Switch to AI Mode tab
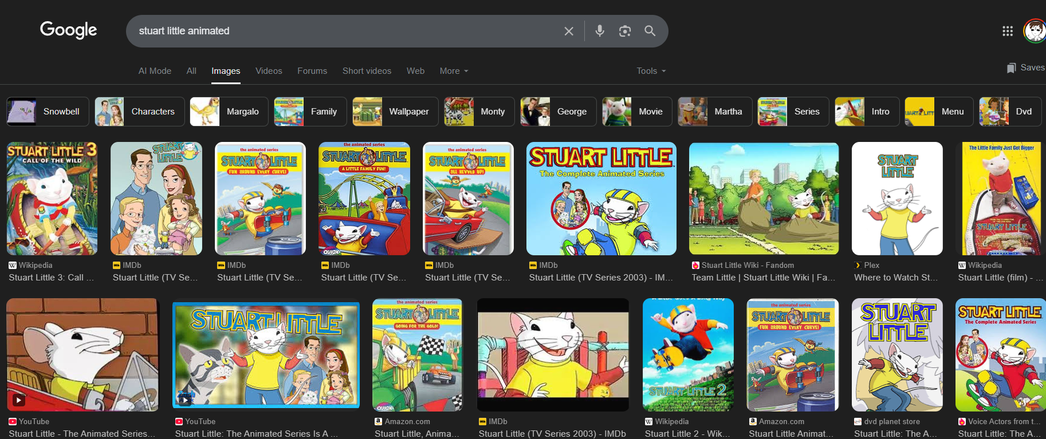This screenshot has height=439, width=1046. coord(155,71)
